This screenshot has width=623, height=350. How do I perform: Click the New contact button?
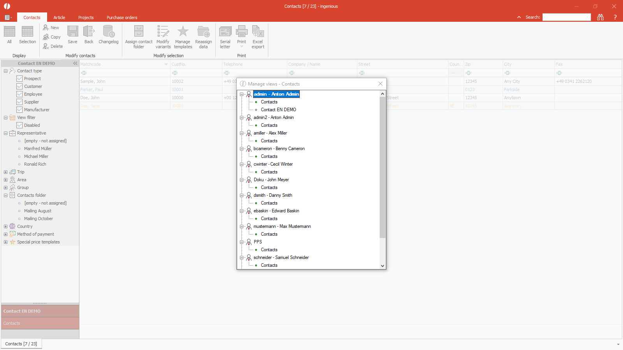coord(51,28)
